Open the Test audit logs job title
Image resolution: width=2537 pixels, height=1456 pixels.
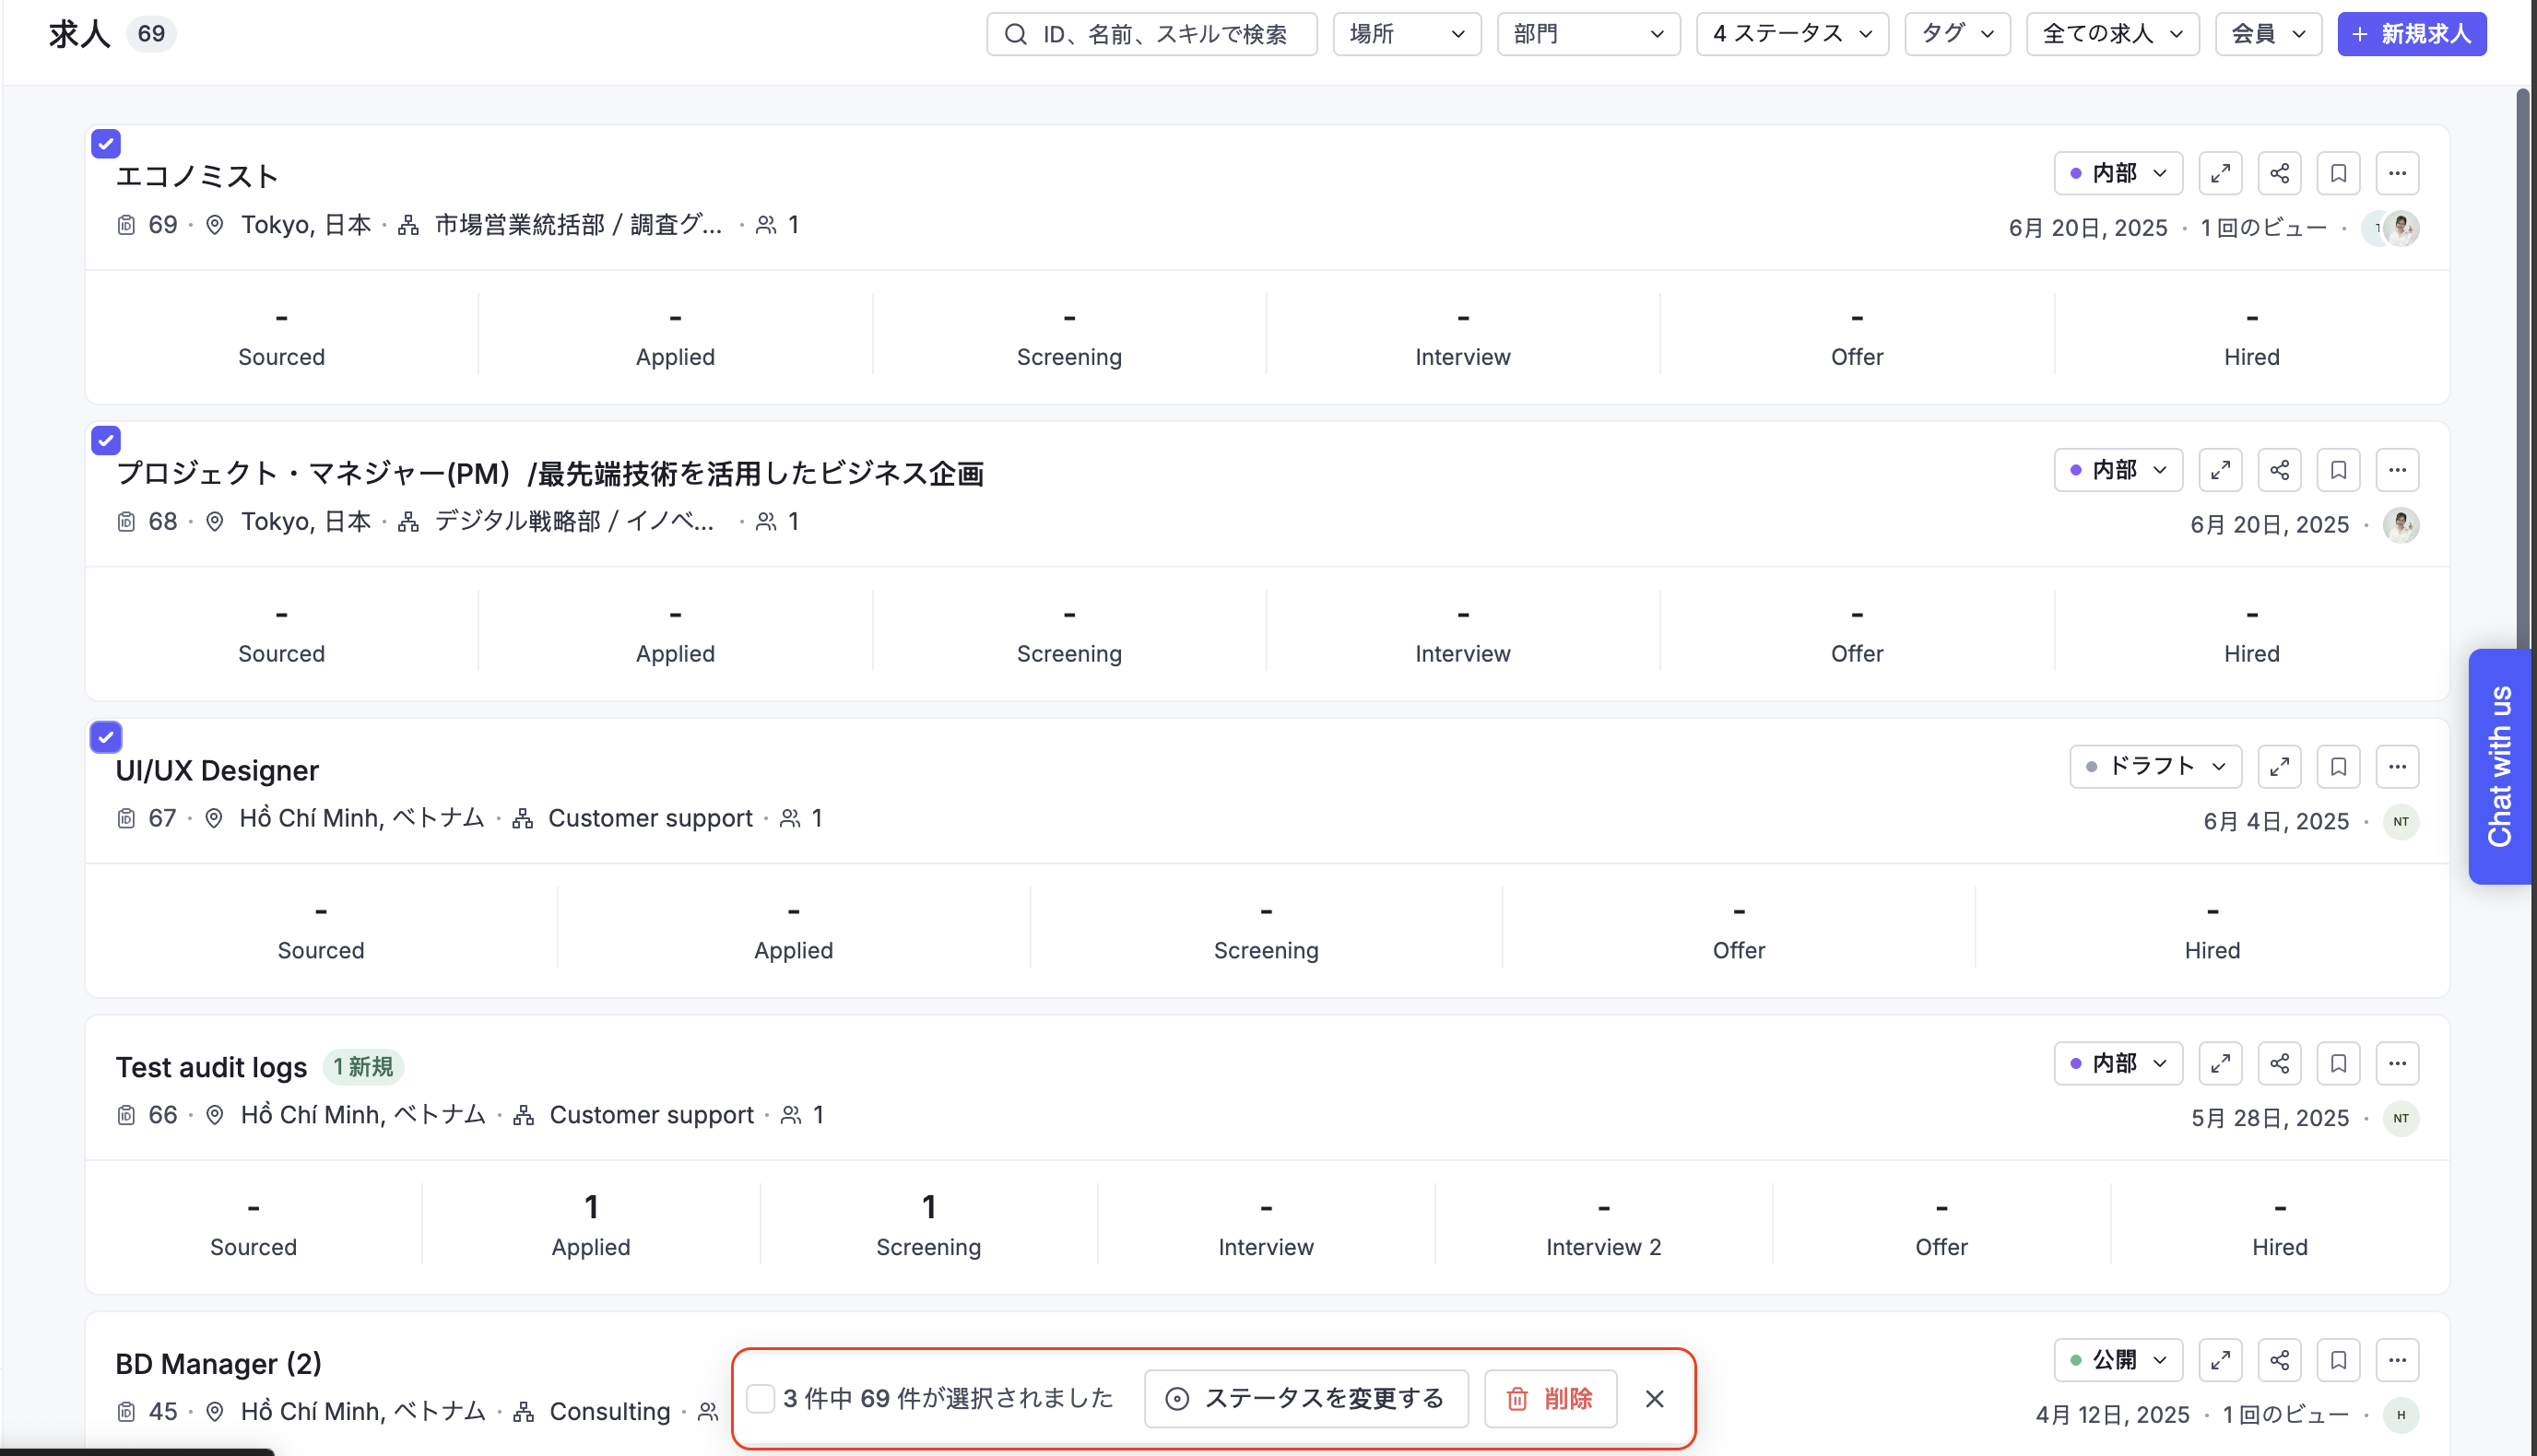coord(211,1067)
